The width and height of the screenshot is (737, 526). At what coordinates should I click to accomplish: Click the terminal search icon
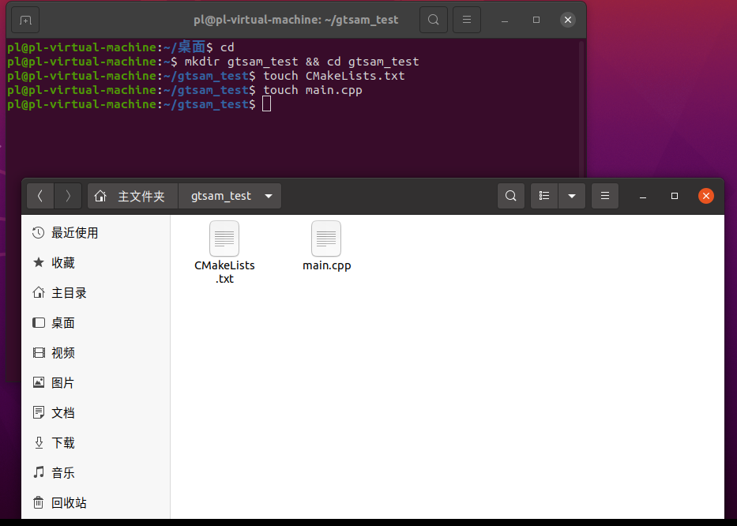(433, 20)
